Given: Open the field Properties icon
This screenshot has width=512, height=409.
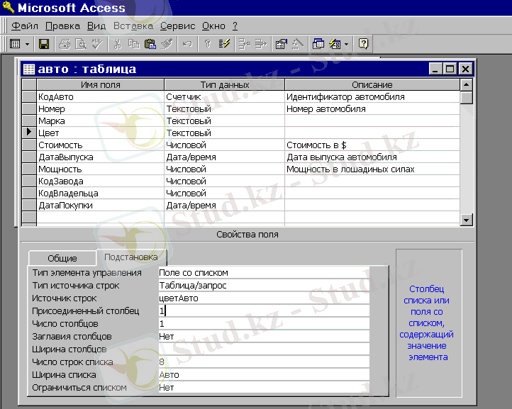Looking at the screenshot, I should pos(281,44).
